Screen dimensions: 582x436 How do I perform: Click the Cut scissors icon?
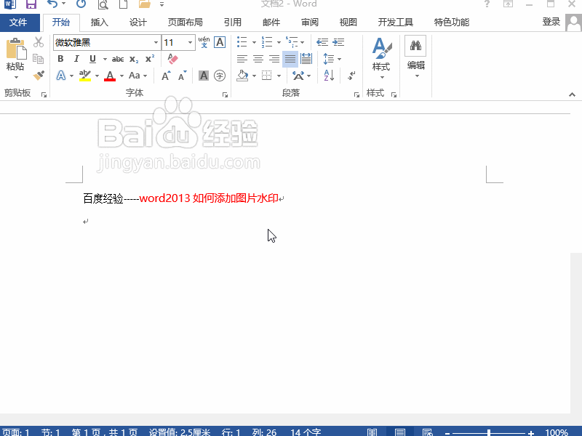[39, 42]
